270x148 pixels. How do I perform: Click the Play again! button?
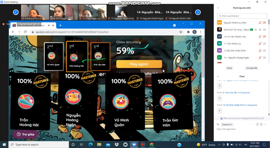(x=139, y=64)
